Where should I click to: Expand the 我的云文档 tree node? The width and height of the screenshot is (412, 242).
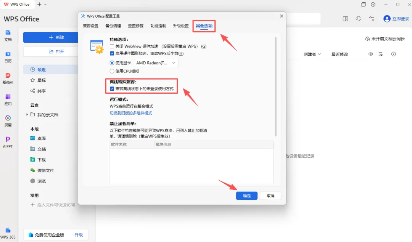point(27,114)
